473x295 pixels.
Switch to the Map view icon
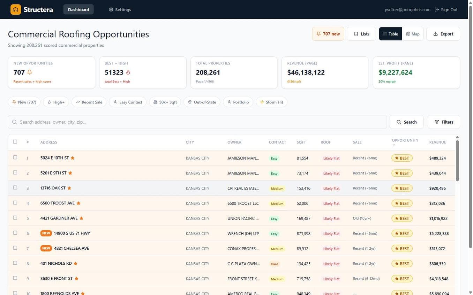pos(409,34)
